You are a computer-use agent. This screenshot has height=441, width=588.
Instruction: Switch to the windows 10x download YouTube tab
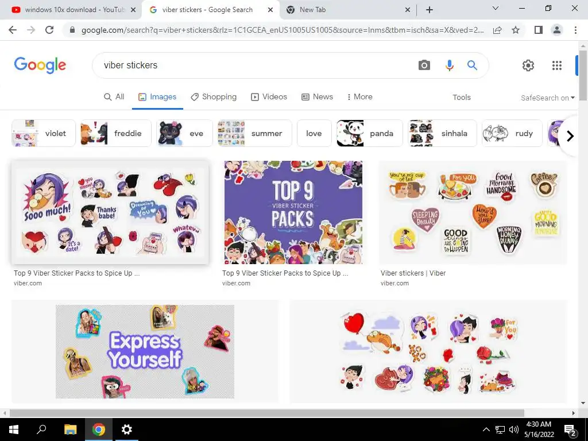click(70, 10)
